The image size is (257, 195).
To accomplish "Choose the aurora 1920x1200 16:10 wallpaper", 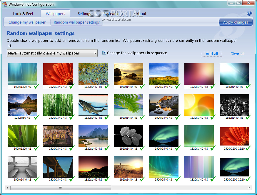I will [x=234, y=167].
